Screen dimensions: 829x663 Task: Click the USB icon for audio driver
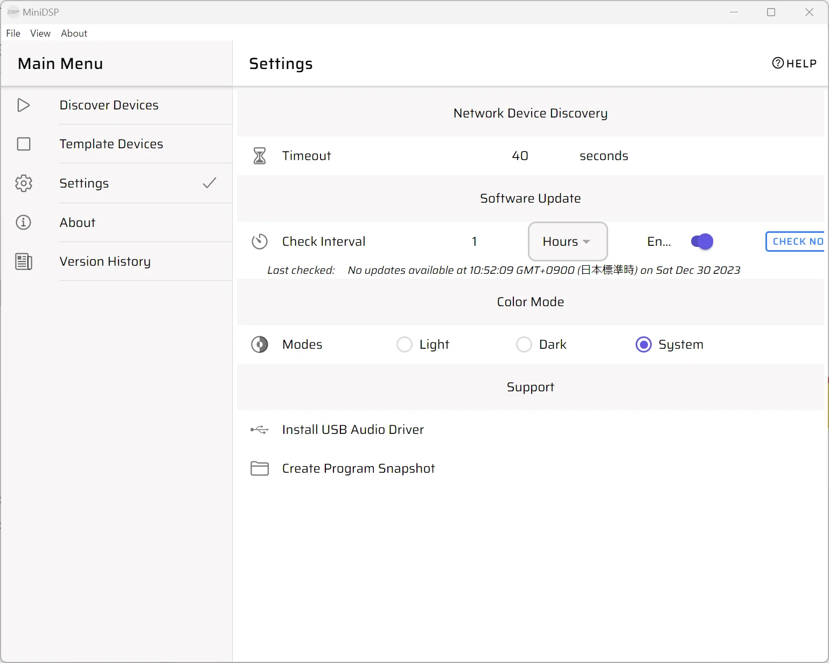(x=259, y=430)
